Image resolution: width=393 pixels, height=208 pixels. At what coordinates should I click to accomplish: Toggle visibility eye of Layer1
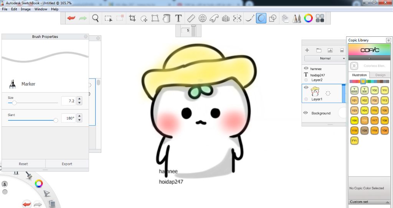pos(306,87)
